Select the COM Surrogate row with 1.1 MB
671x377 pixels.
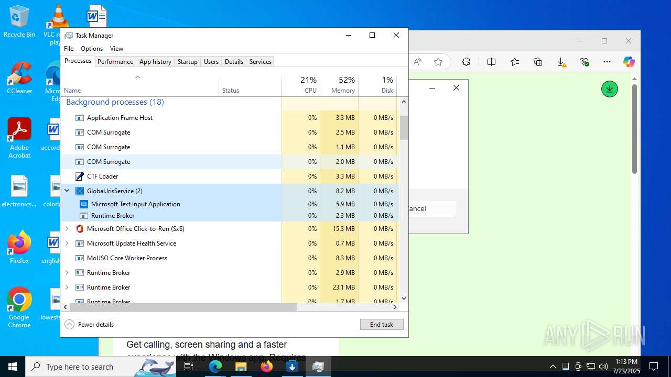pos(230,147)
